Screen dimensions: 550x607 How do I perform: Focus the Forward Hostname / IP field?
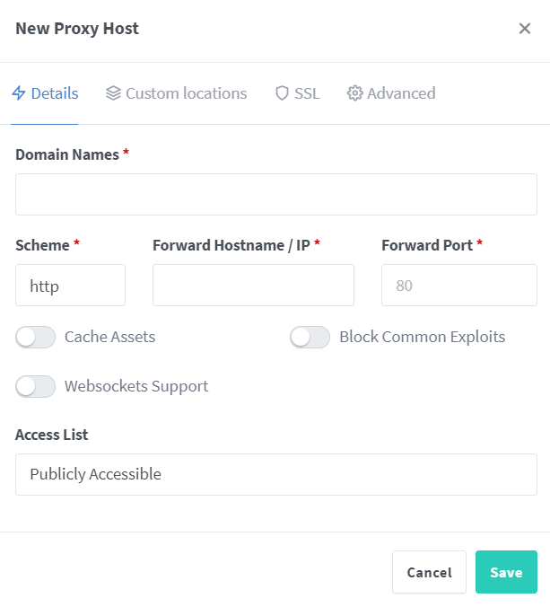click(253, 286)
